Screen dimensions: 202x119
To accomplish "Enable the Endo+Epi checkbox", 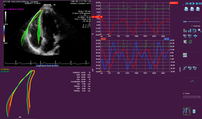I will click(192, 26).
